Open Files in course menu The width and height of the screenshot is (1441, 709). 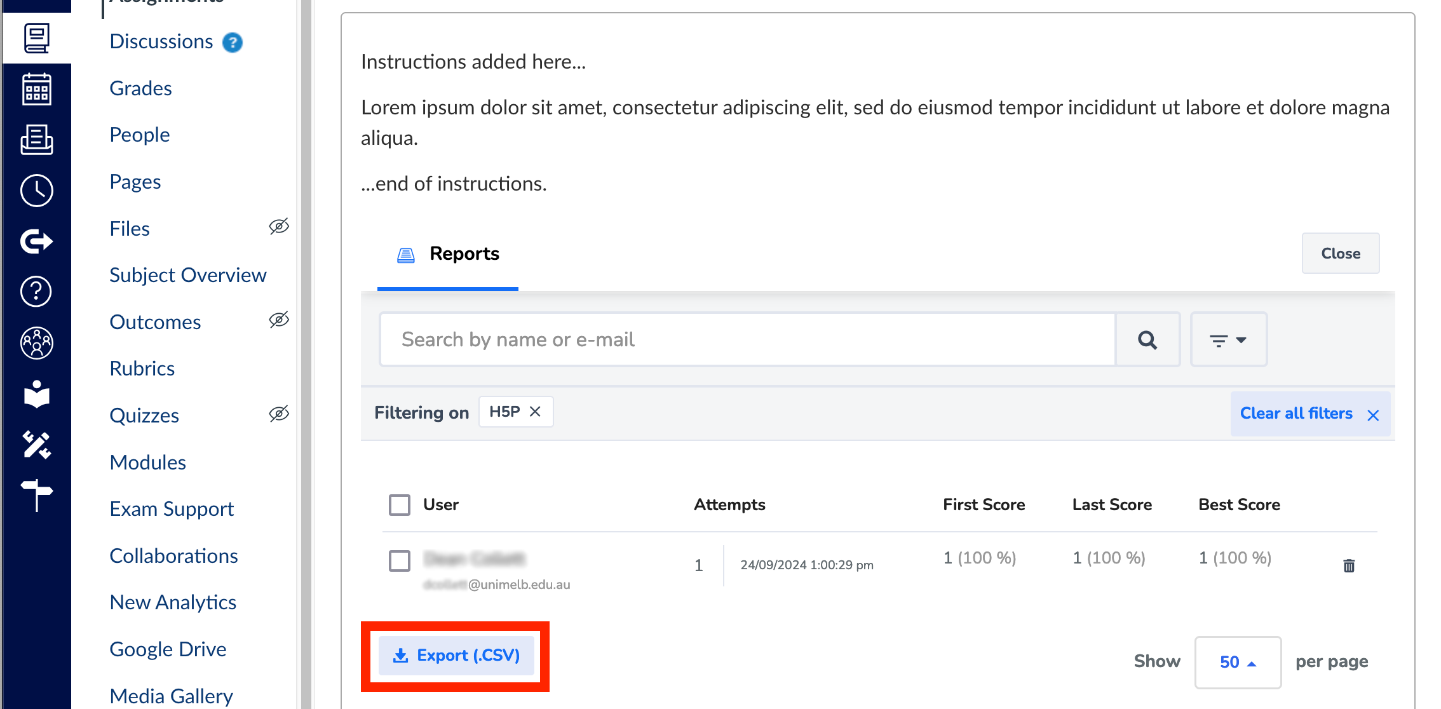click(x=130, y=229)
